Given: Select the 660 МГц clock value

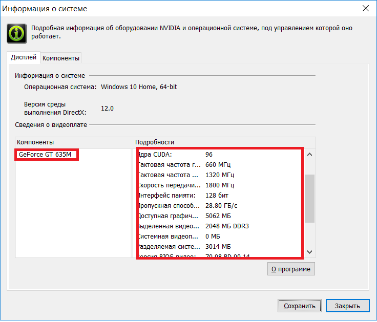Looking at the screenshot, I should (x=218, y=165).
